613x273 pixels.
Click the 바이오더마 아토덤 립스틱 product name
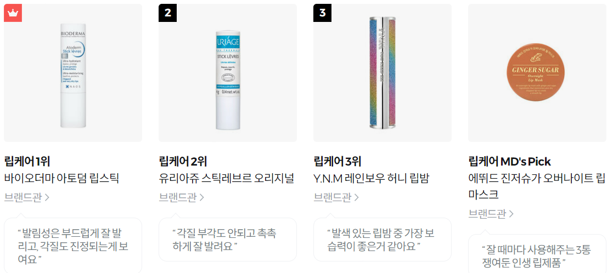pos(61,179)
